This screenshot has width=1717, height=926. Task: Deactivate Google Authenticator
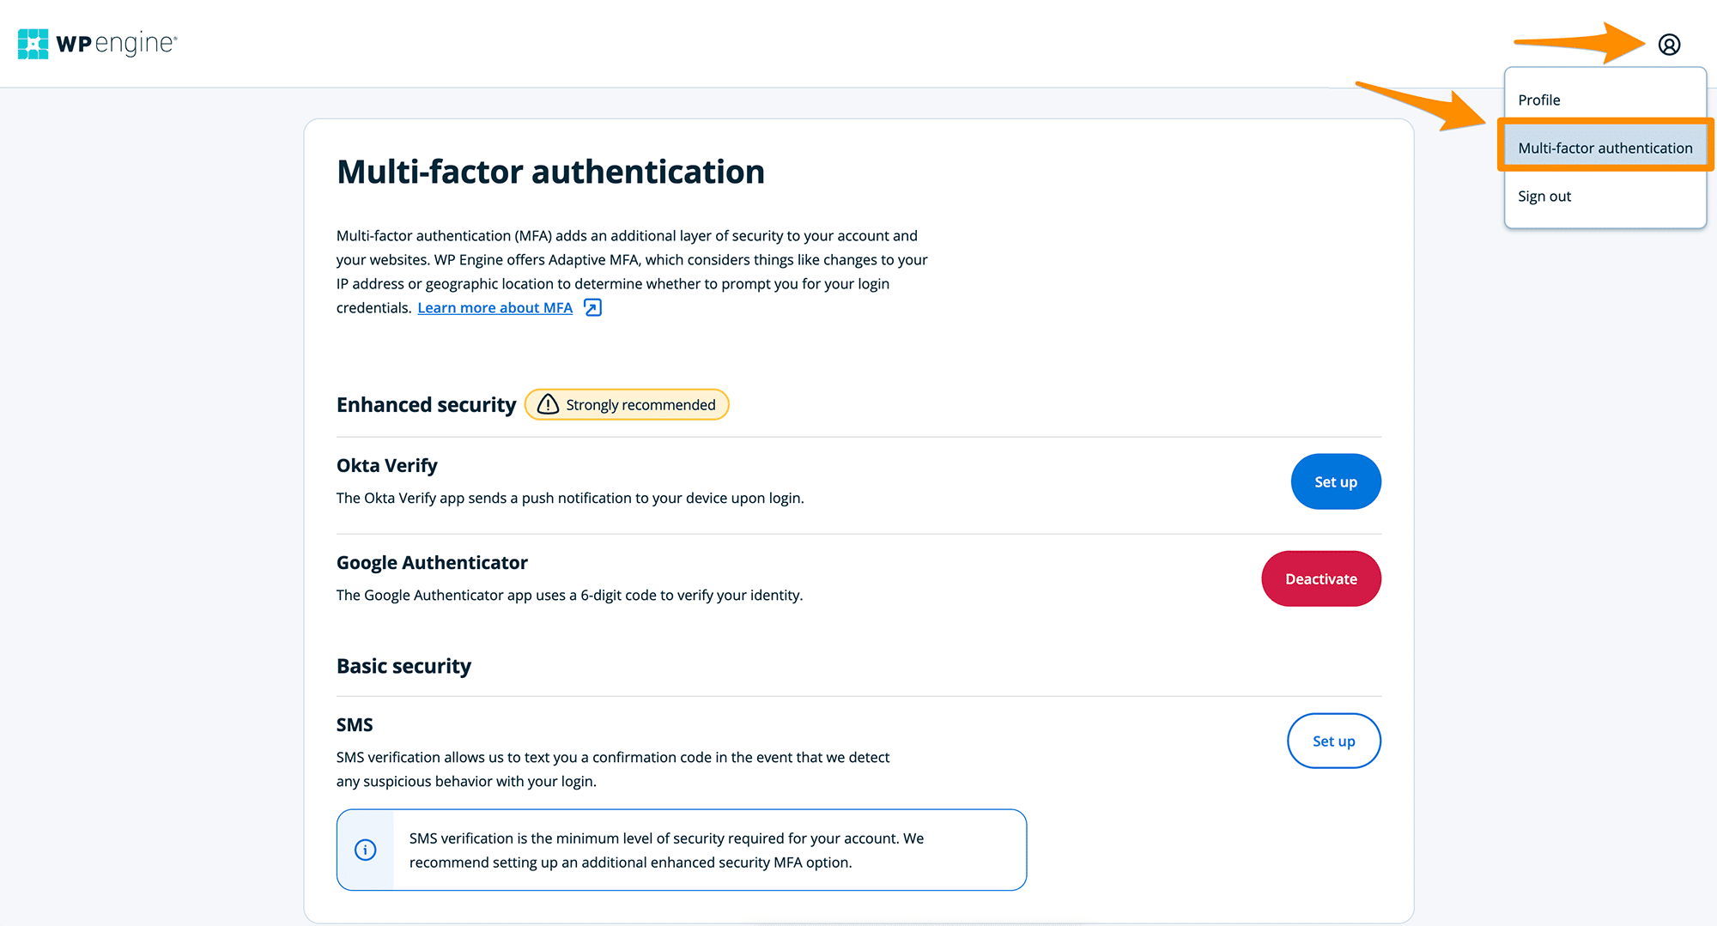click(x=1321, y=578)
